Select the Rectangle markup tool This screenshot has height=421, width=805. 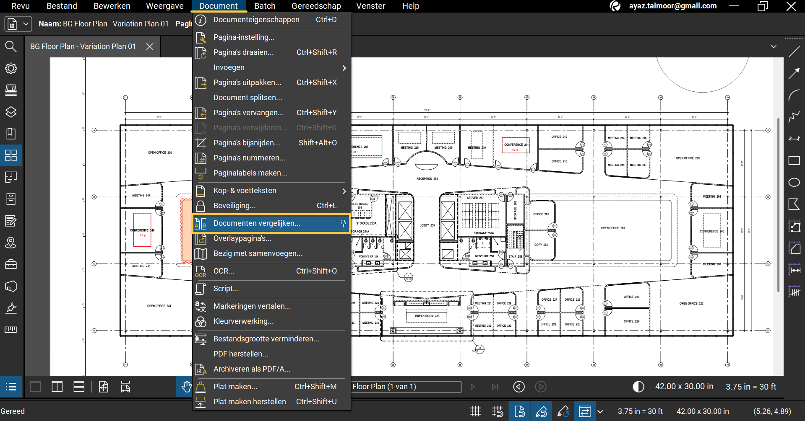click(x=794, y=160)
